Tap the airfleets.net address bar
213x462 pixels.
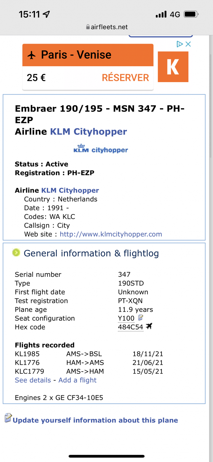click(x=106, y=27)
